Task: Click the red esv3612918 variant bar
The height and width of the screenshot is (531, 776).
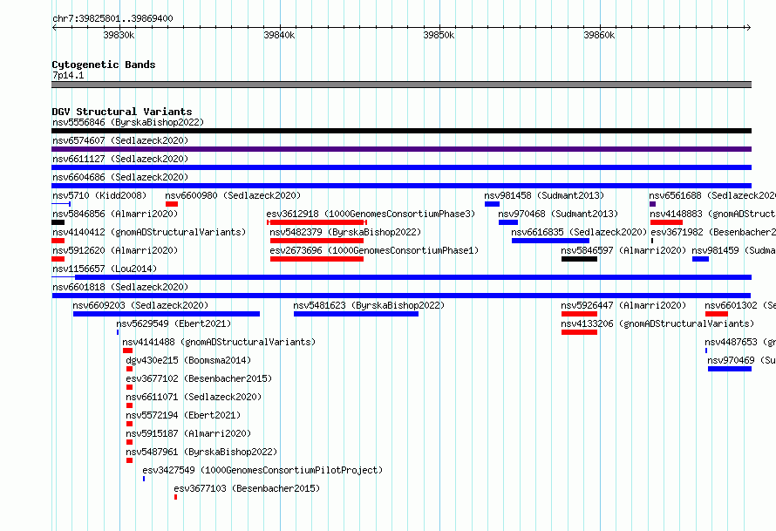Action: click(317, 222)
